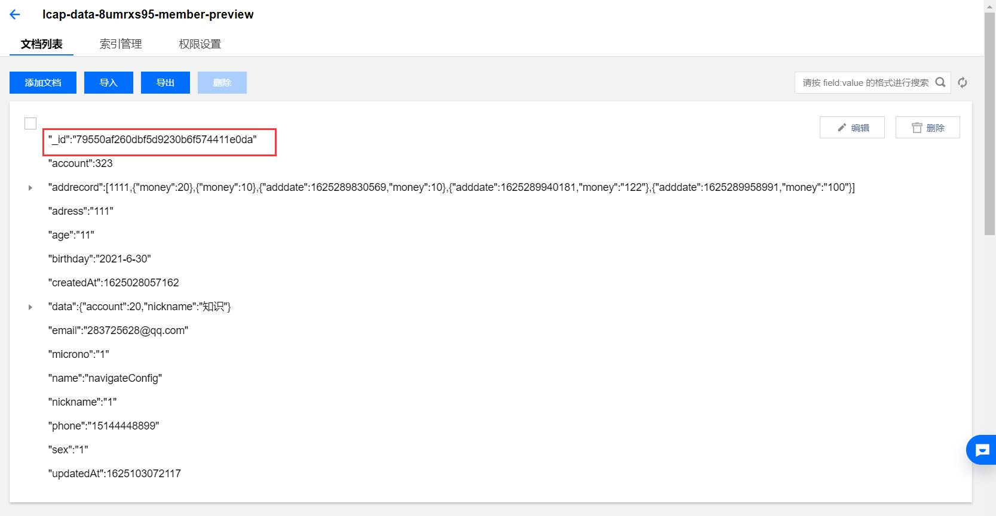Select the "birthday":"2021-6-30" line
Viewport: 996px width, 516px height.
coord(100,259)
